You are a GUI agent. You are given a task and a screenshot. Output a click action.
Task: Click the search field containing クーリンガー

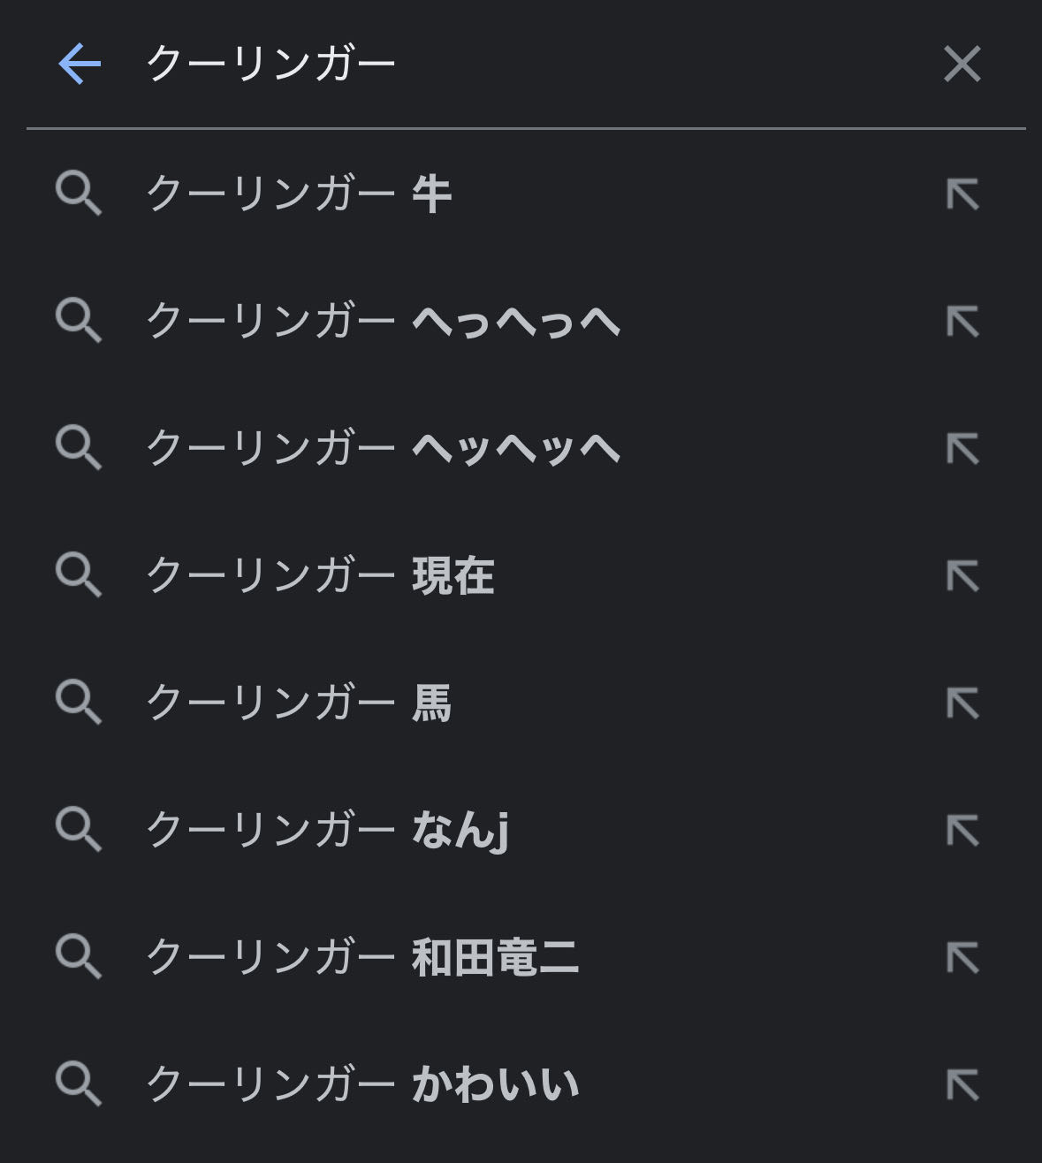pyautogui.click(x=530, y=65)
